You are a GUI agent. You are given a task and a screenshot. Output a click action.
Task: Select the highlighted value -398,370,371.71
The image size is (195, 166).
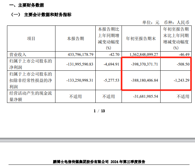coord(143,64)
